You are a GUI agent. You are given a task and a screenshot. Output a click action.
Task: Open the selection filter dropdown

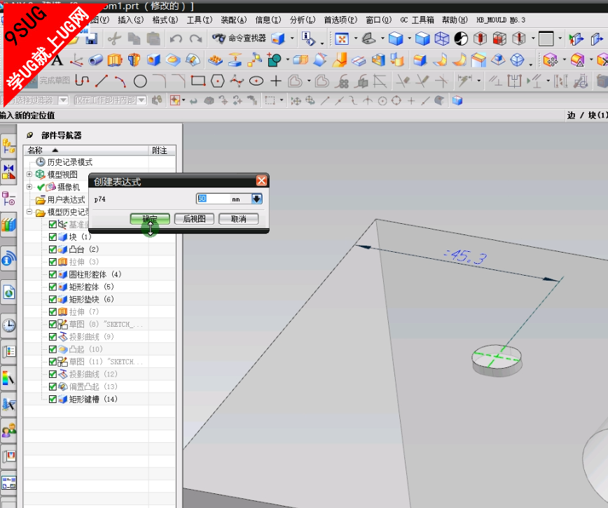pyautogui.click(x=63, y=100)
